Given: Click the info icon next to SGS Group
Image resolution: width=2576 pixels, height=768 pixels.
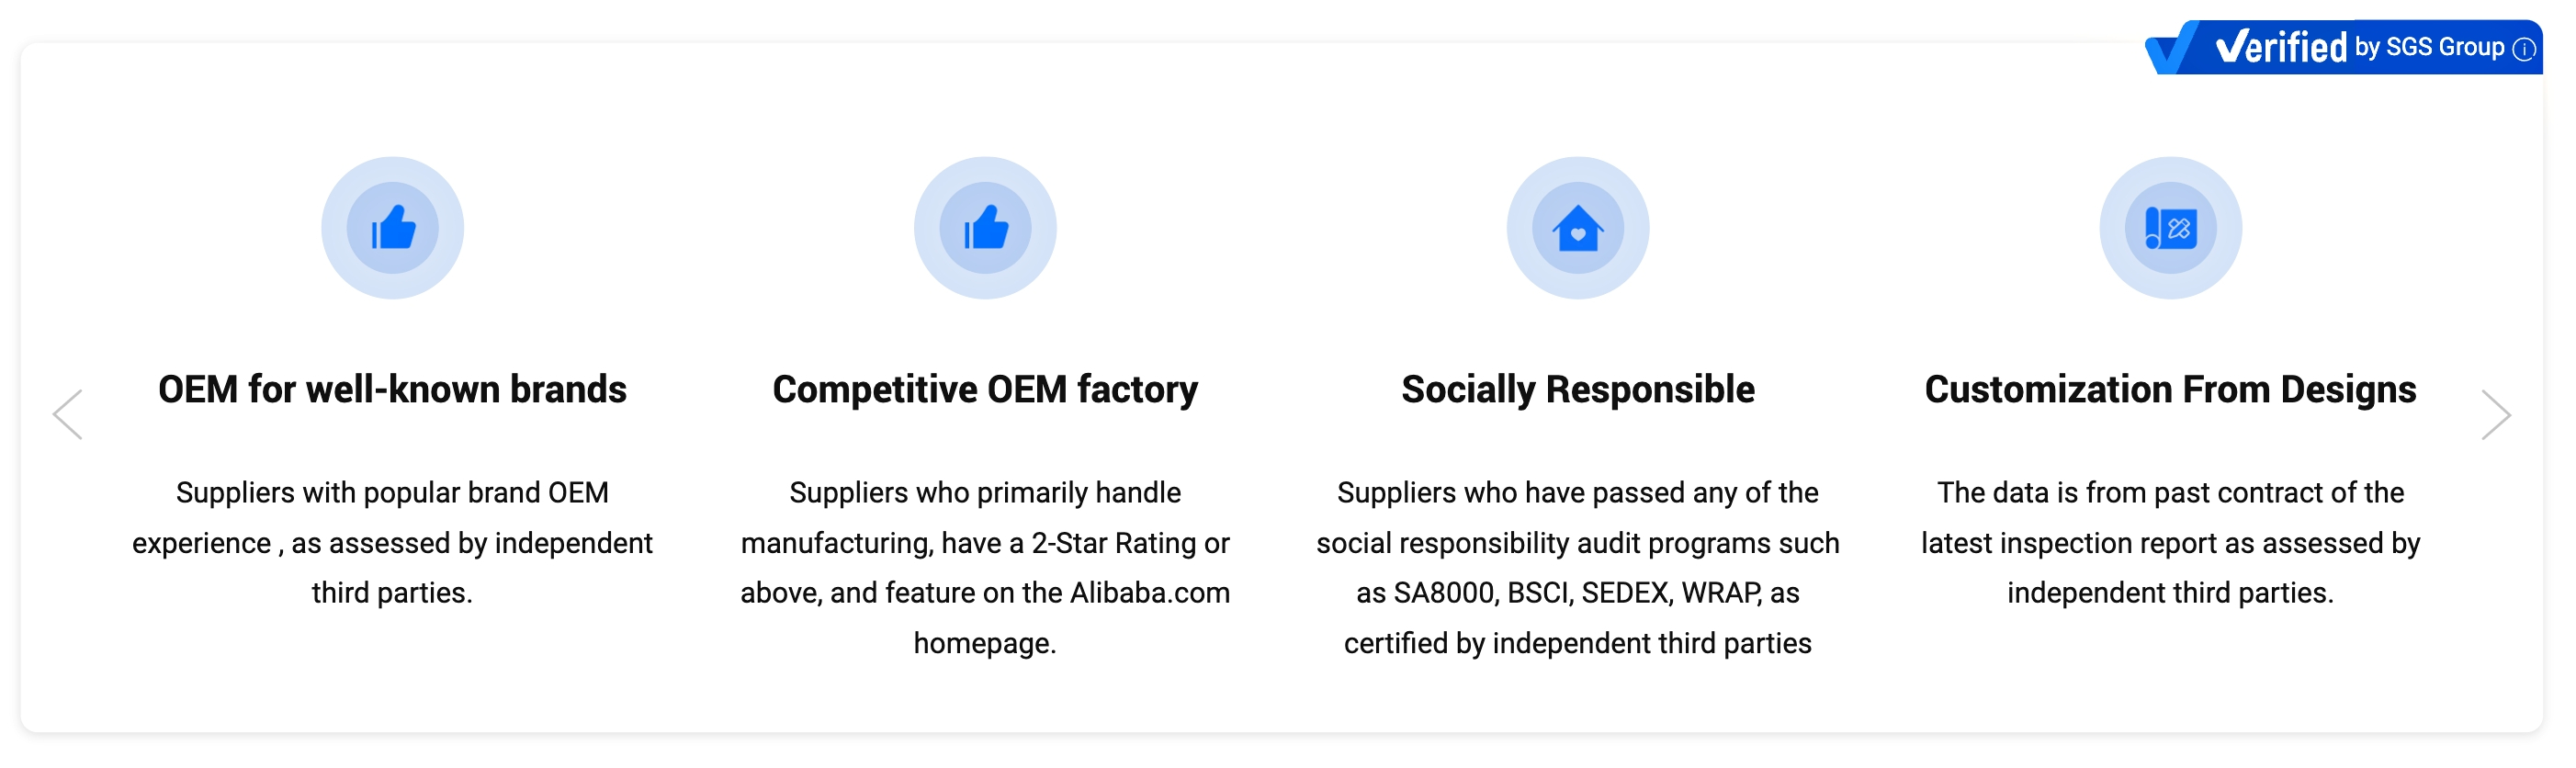Looking at the screenshot, I should (2524, 49).
